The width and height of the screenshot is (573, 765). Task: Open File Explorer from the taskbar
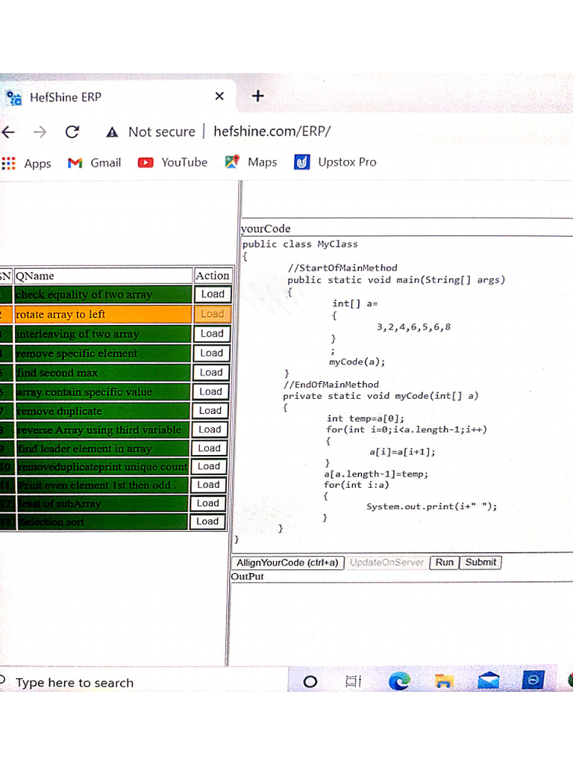444,681
